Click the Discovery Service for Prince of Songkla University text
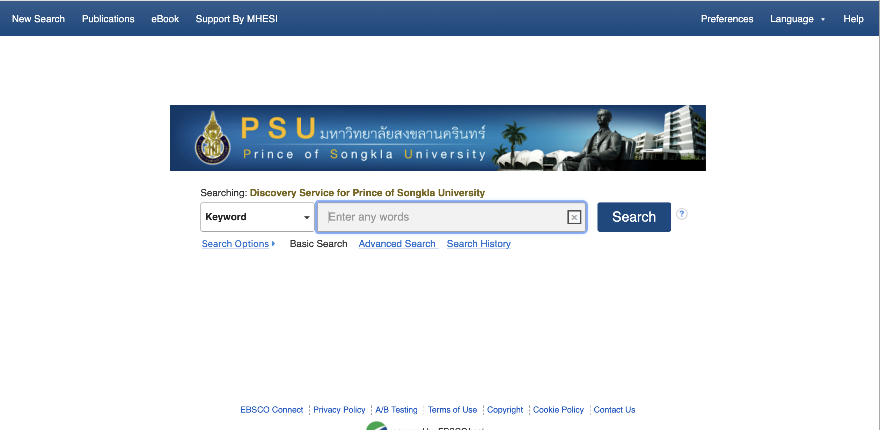 [367, 193]
